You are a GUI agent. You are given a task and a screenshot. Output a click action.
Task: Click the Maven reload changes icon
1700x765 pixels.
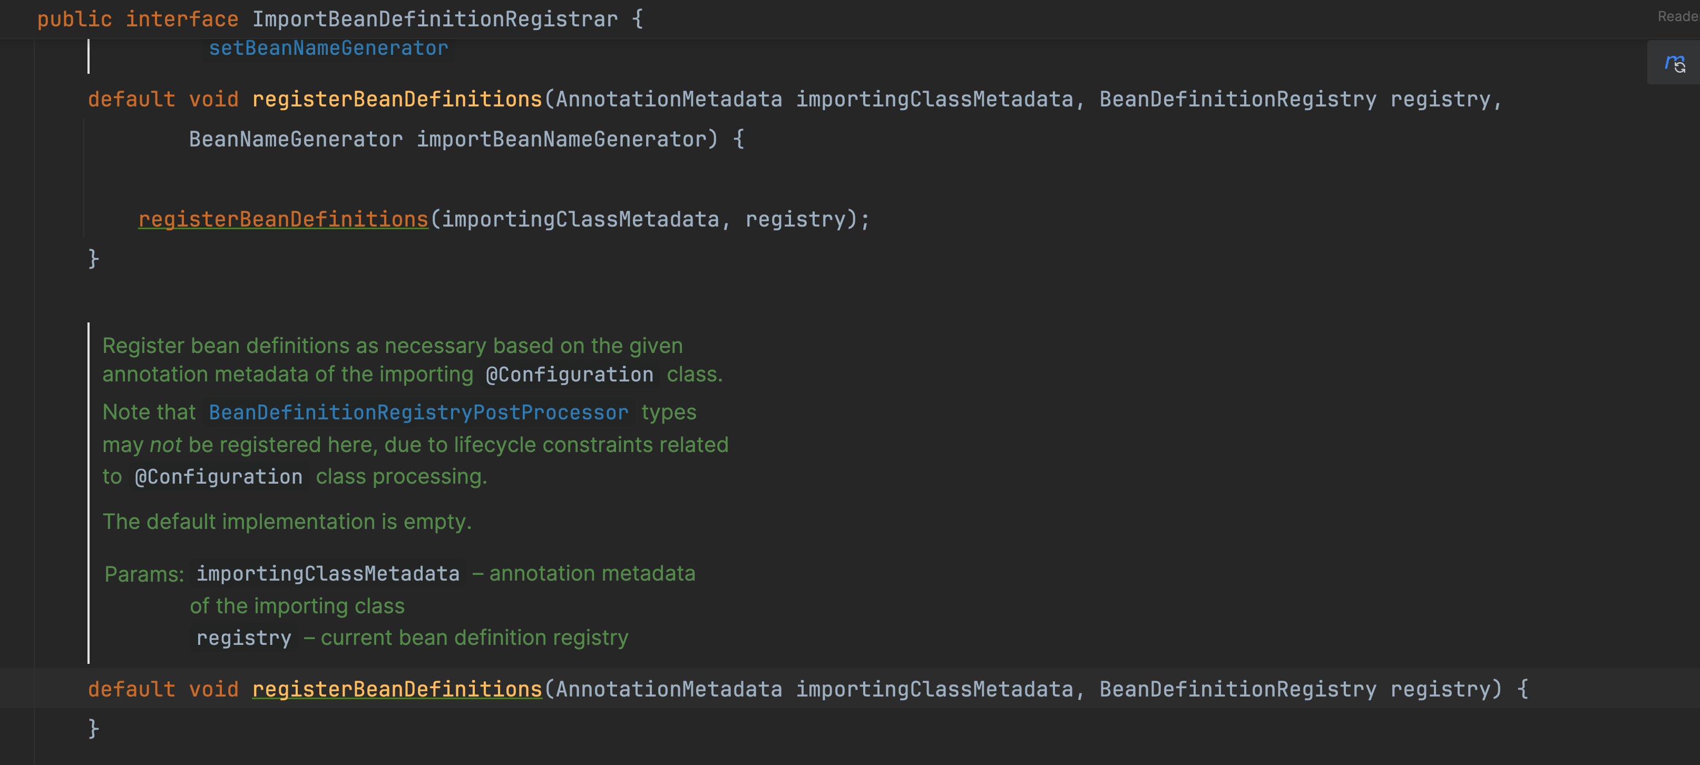point(1674,63)
